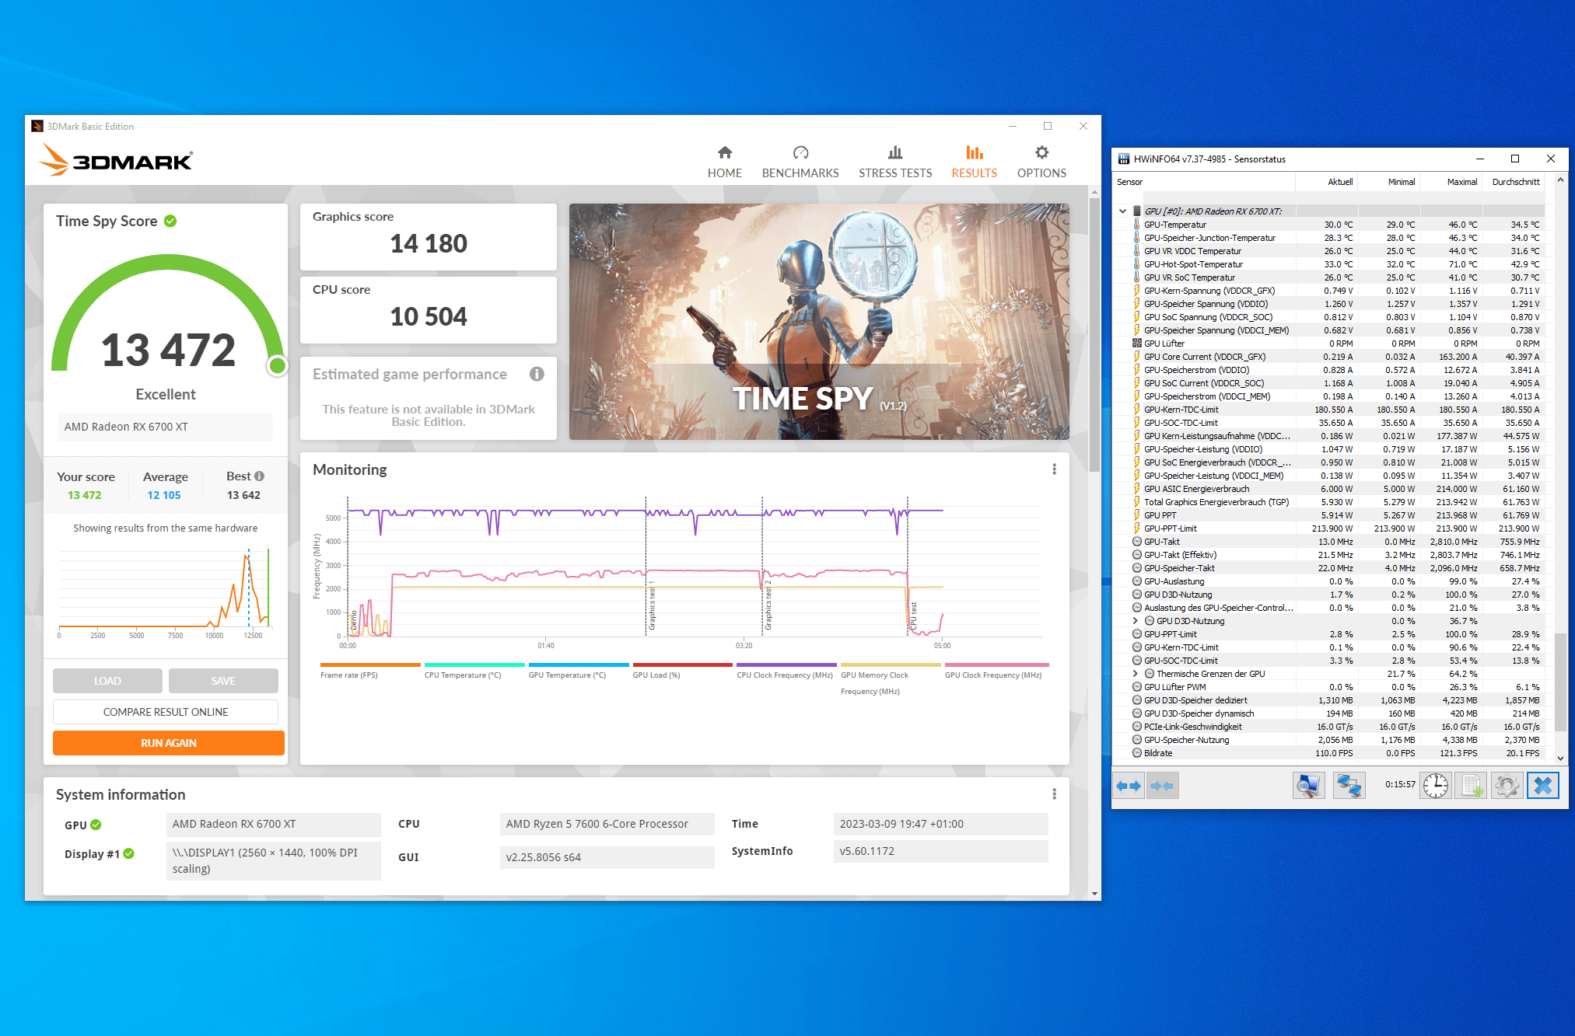Click the networked computers icon in HWiNFO
Viewport: 1575px width, 1036px height.
point(1349,786)
